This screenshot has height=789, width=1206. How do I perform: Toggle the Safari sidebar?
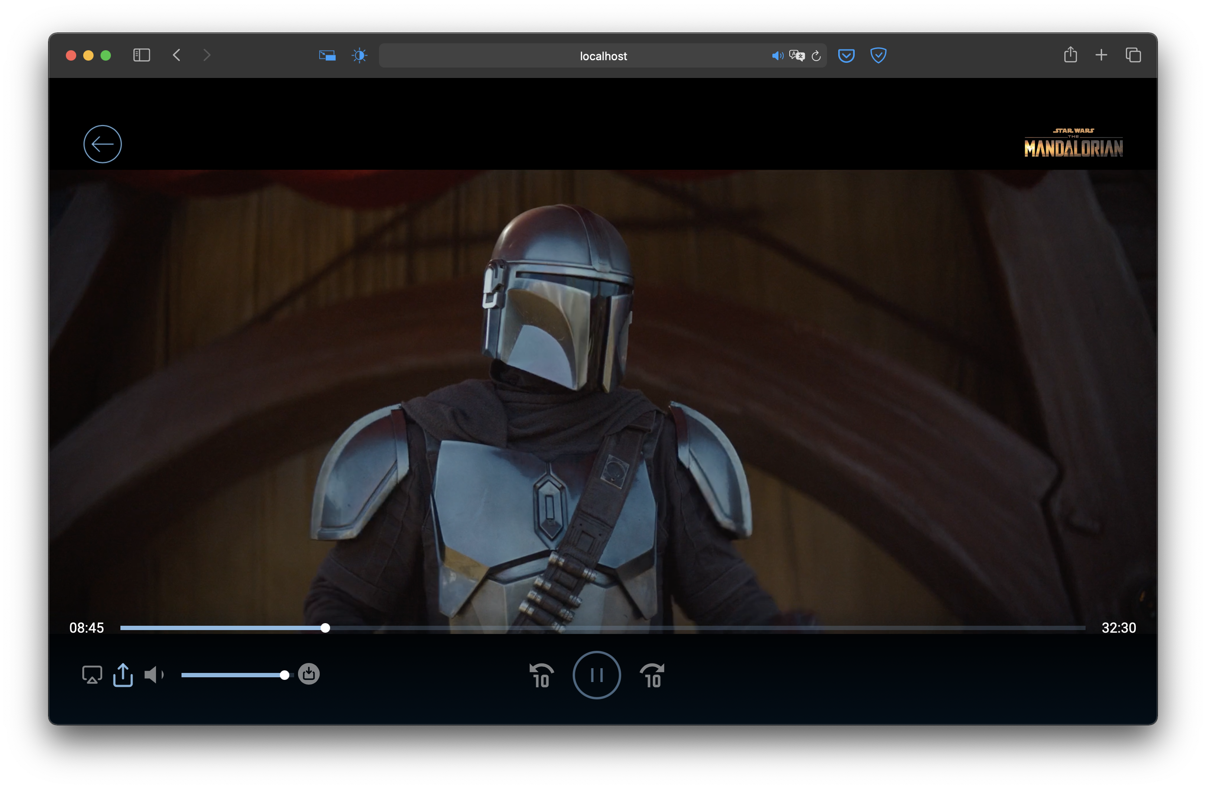(141, 55)
